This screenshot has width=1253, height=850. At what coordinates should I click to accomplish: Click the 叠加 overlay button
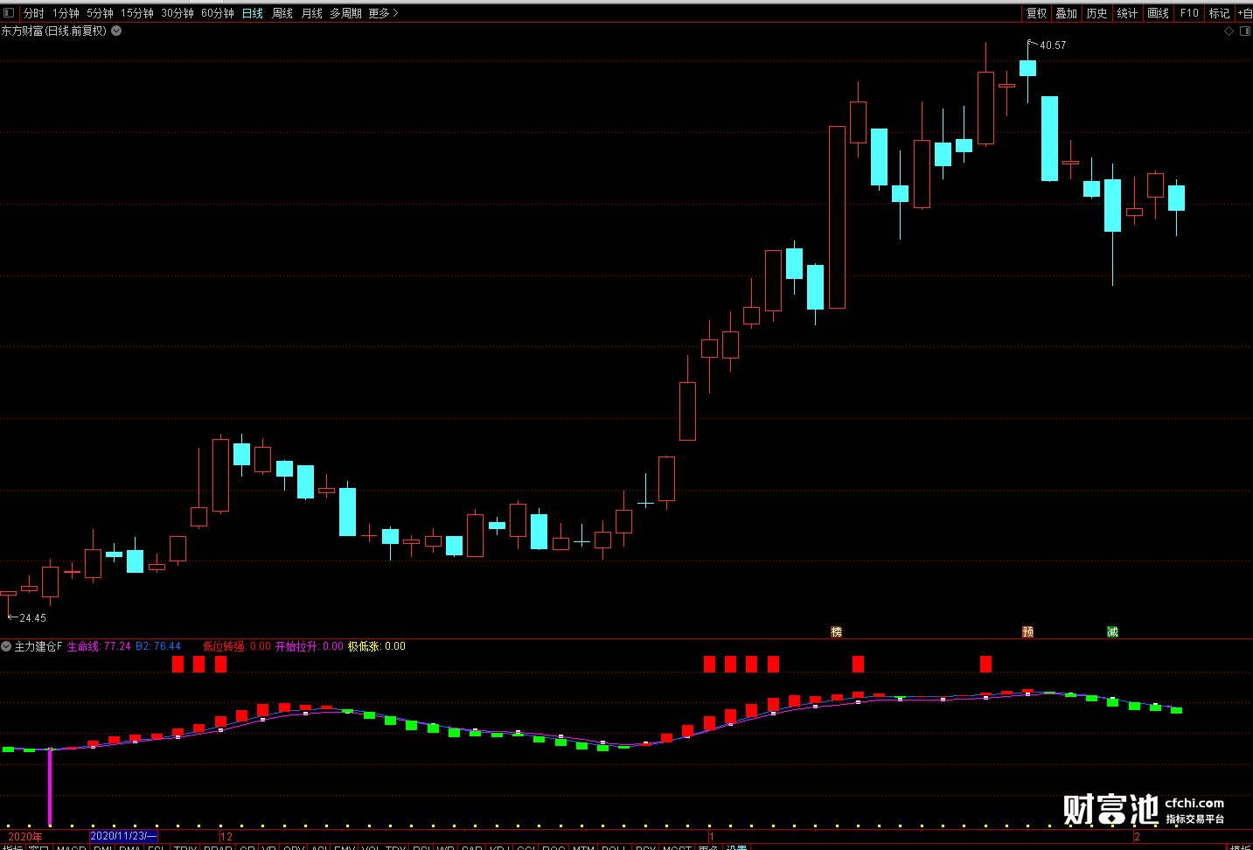1067,13
